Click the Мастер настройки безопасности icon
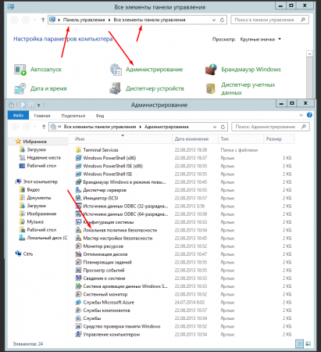Viewport: 321px width, 352px height. tap(78, 239)
